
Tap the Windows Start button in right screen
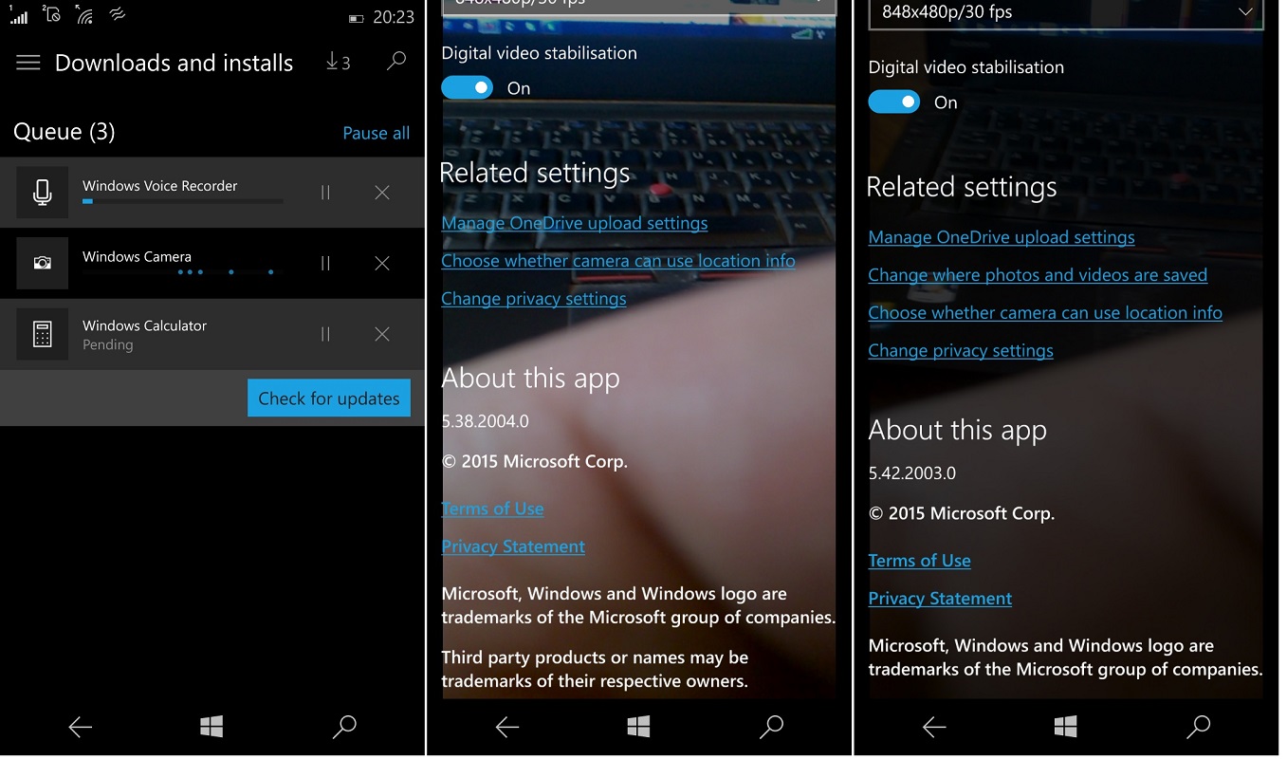click(x=1065, y=727)
